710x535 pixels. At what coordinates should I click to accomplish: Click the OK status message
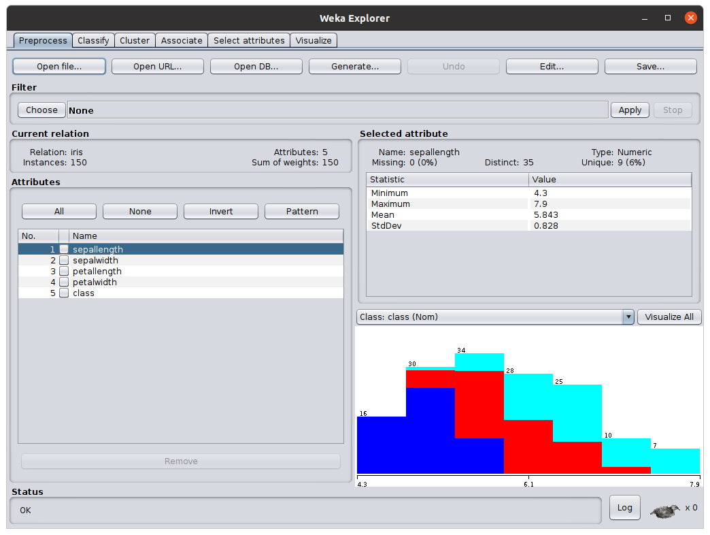point(25,510)
